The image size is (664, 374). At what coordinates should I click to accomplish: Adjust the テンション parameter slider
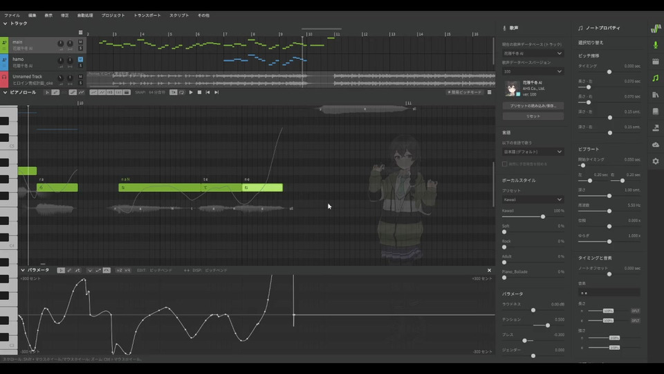click(548, 326)
